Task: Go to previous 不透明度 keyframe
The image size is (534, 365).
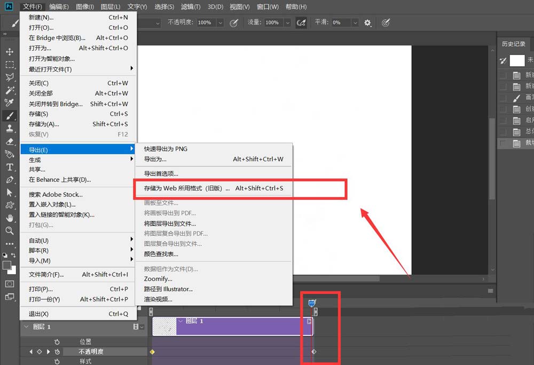Action: pos(31,351)
